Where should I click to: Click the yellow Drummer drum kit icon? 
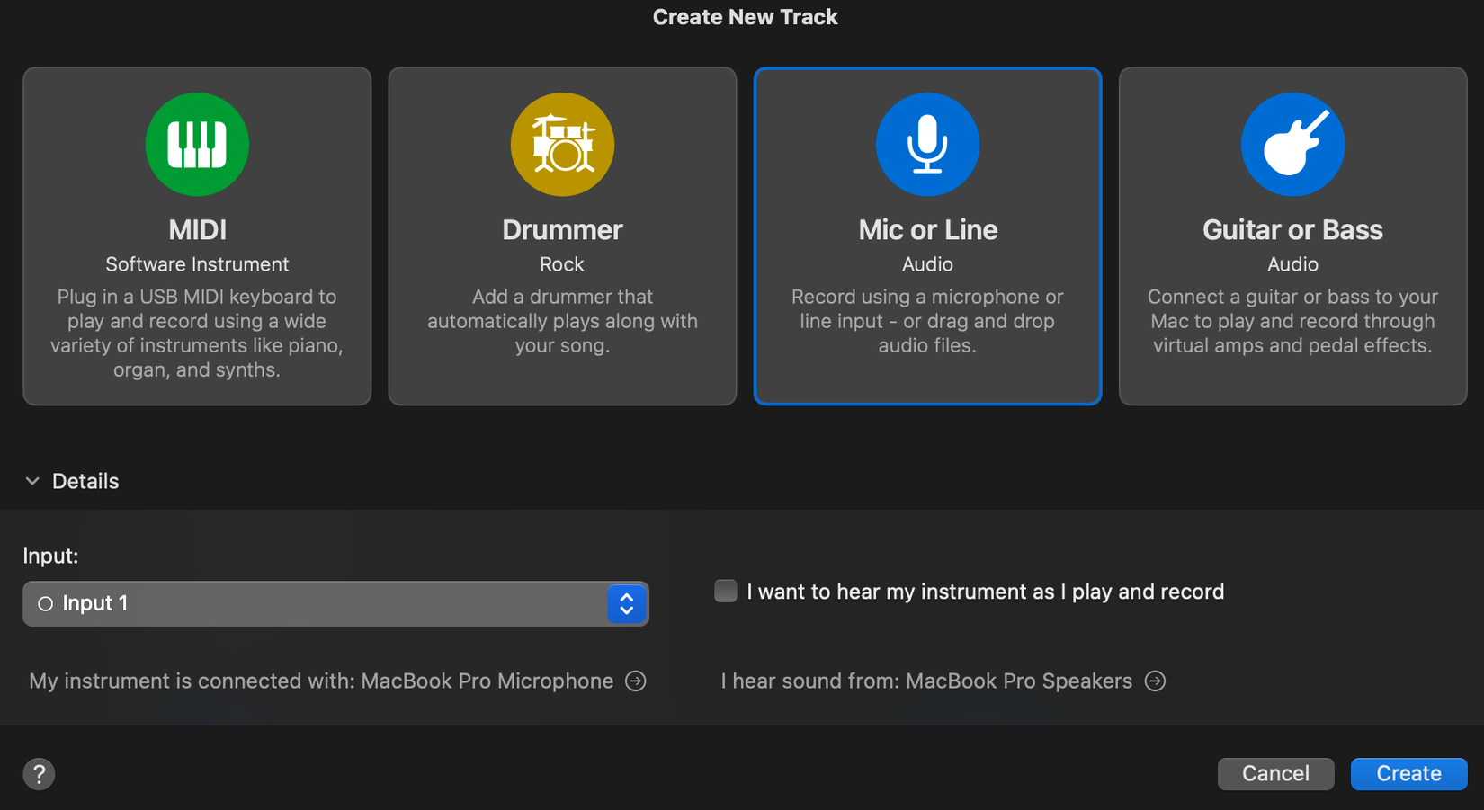[x=562, y=144]
